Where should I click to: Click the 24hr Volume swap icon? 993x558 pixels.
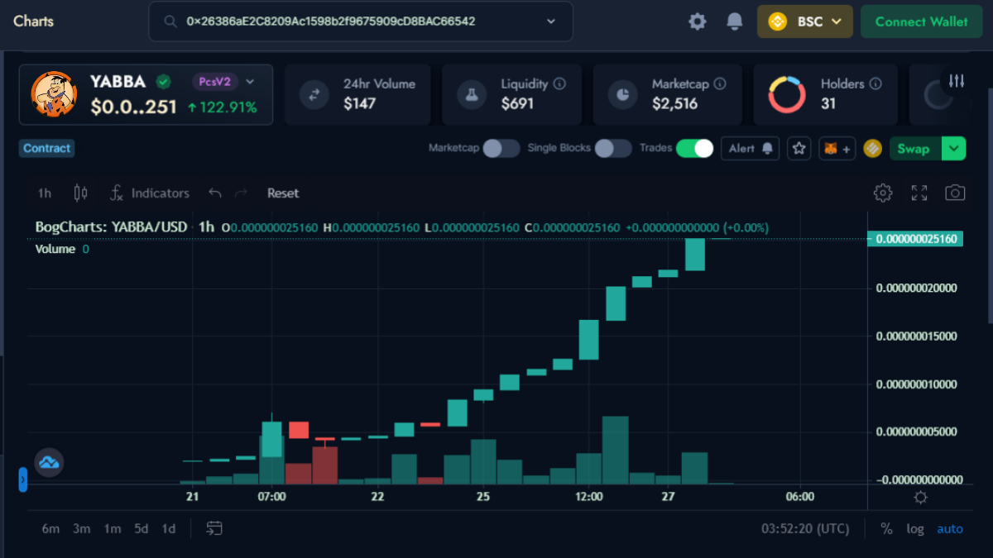tap(314, 94)
